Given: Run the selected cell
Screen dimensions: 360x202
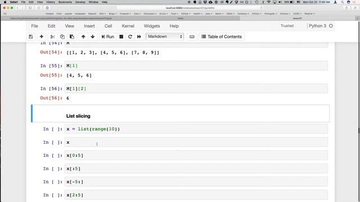Looking at the screenshot, I should coord(107,36).
